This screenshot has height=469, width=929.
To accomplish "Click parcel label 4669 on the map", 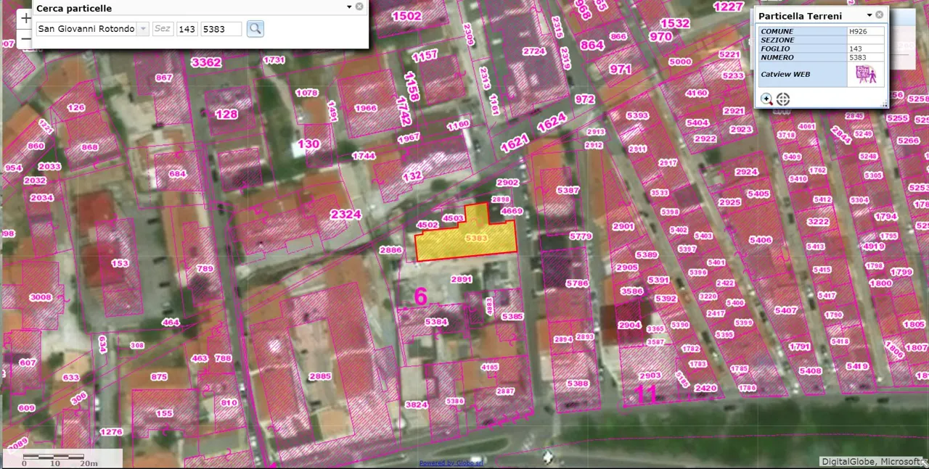I will (512, 212).
